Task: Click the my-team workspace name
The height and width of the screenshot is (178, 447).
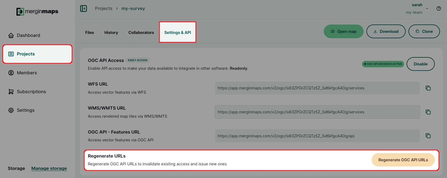Action: pyautogui.click(x=414, y=12)
